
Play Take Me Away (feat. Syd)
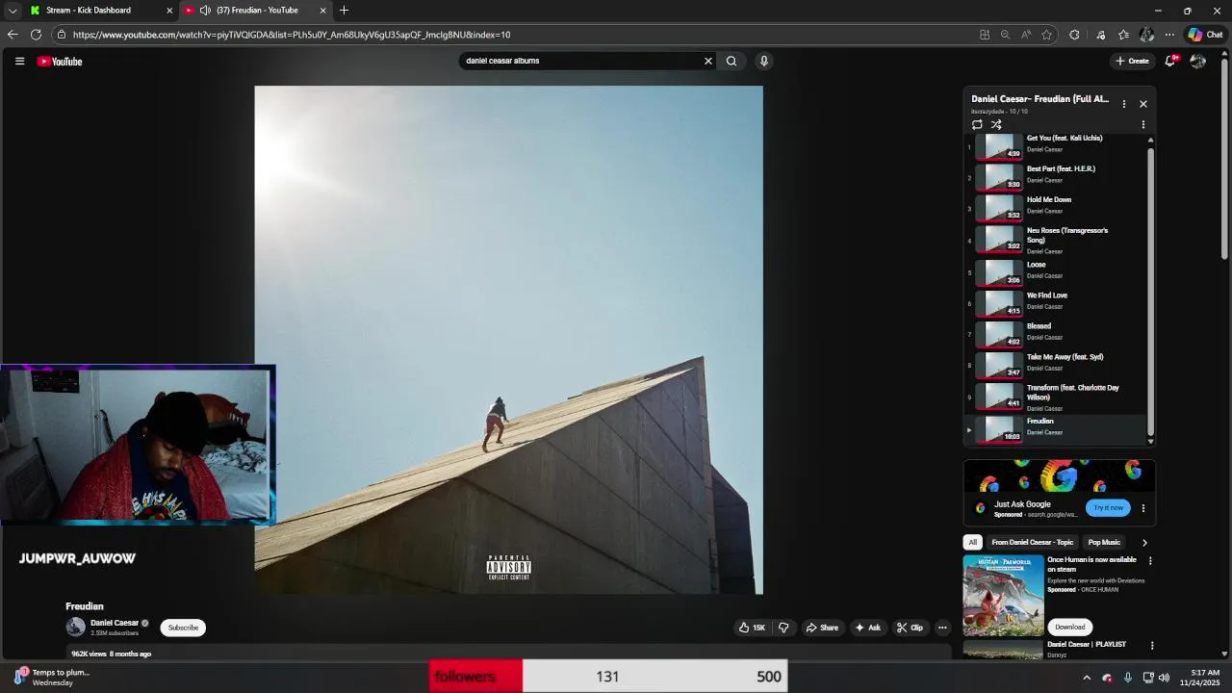[x=1056, y=365]
